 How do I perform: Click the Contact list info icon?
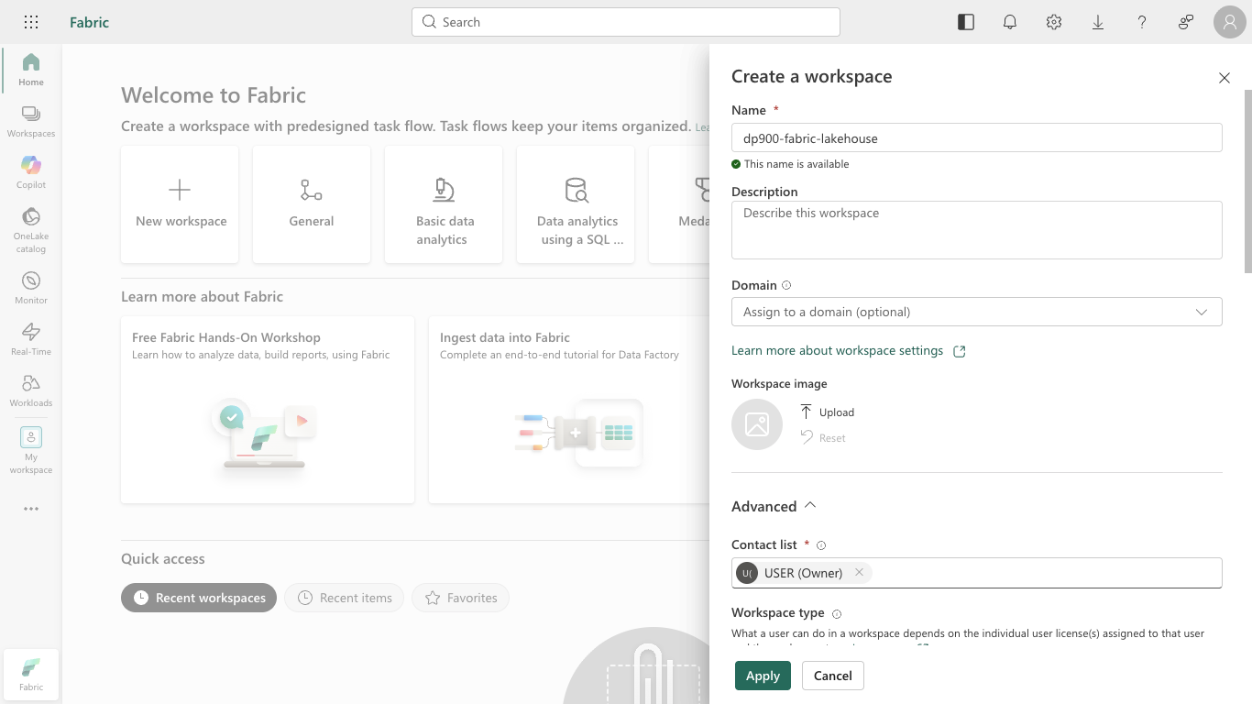click(821, 544)
